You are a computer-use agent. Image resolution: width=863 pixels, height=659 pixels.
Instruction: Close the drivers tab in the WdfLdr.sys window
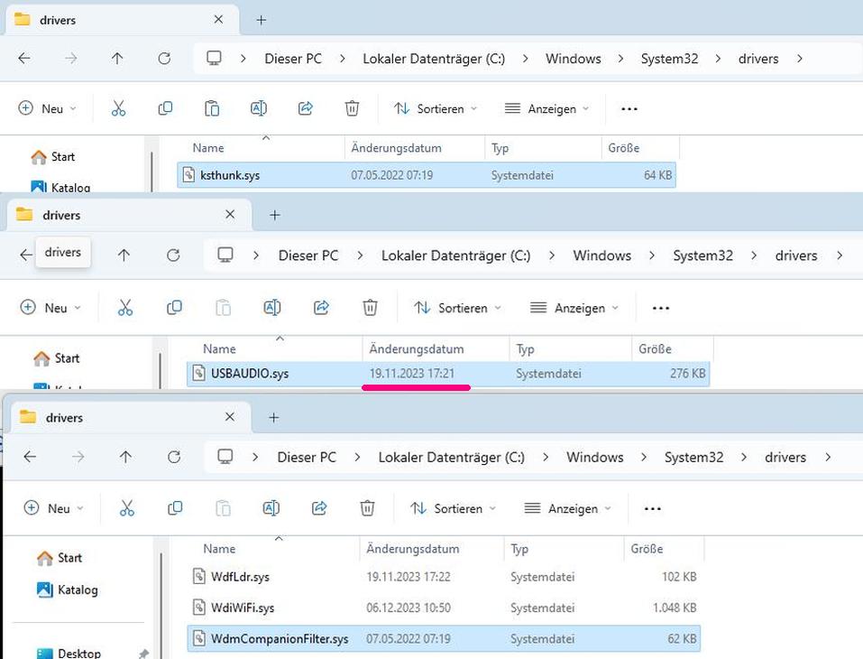tap(228, 418)
